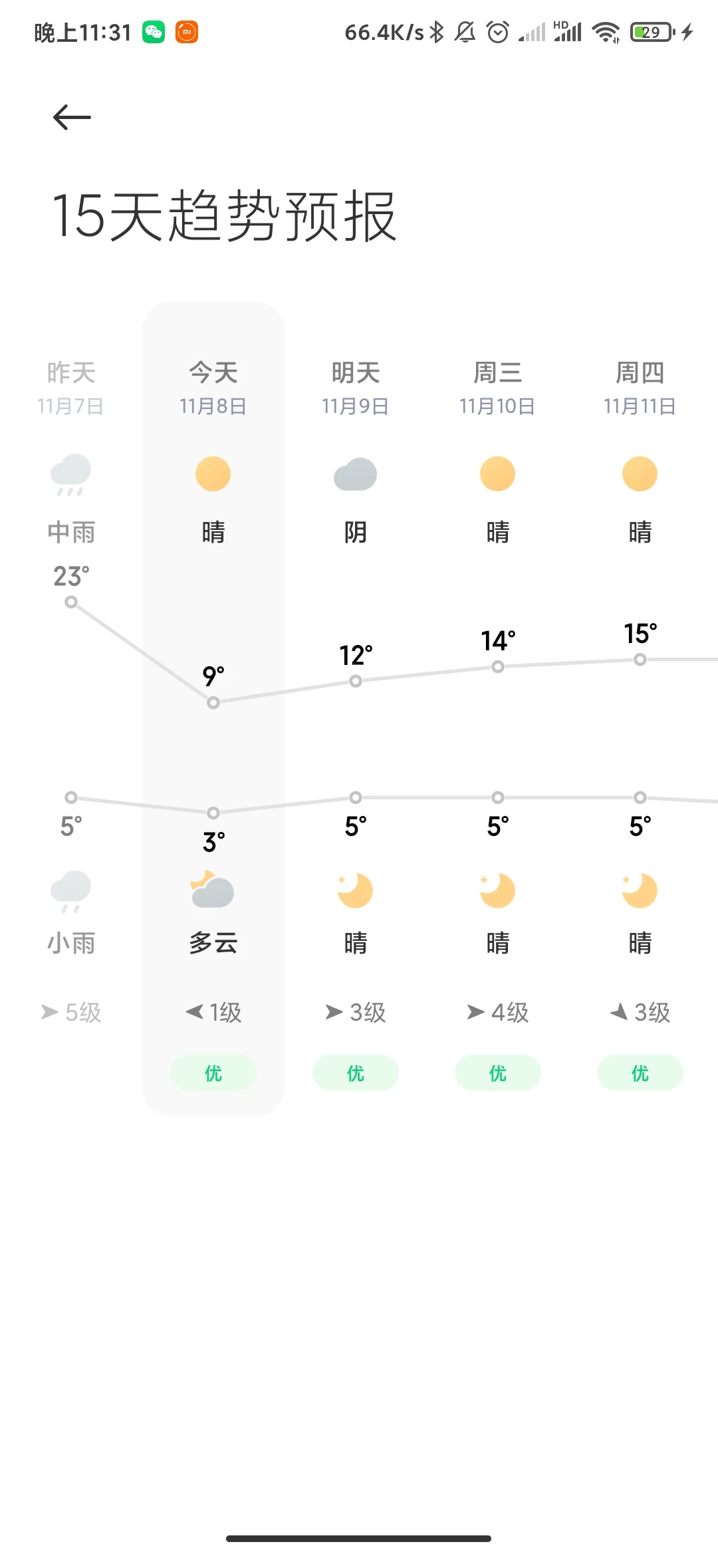The width and height of the screenshot is (718, 1556).
Task: Tap the battery indicator in status bar
Action: click(653, 32)
